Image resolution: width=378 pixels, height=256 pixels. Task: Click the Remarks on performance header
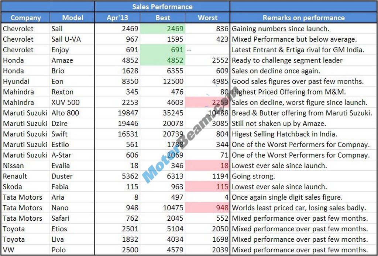point(303,18)
